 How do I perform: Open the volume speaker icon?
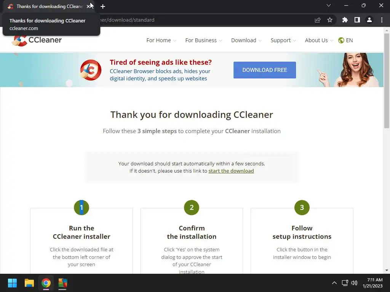pos(354,283)
